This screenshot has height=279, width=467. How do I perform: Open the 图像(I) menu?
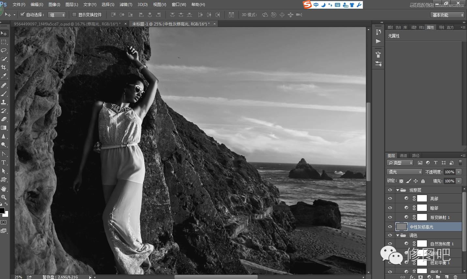pyautogui.click(x=54, y=5)
